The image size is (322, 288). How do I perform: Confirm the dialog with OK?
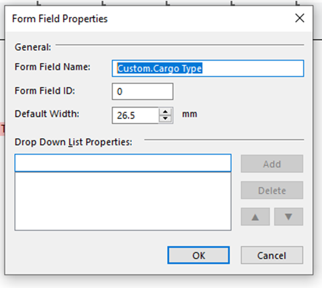pyautogui.click(x=198, y=255)
